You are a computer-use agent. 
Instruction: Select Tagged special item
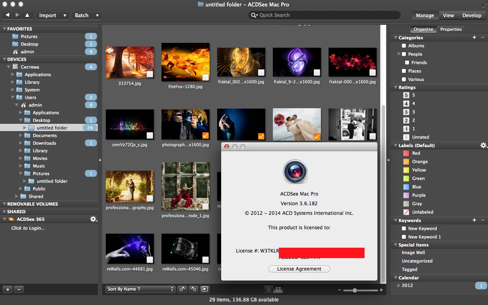click(409, 269)
